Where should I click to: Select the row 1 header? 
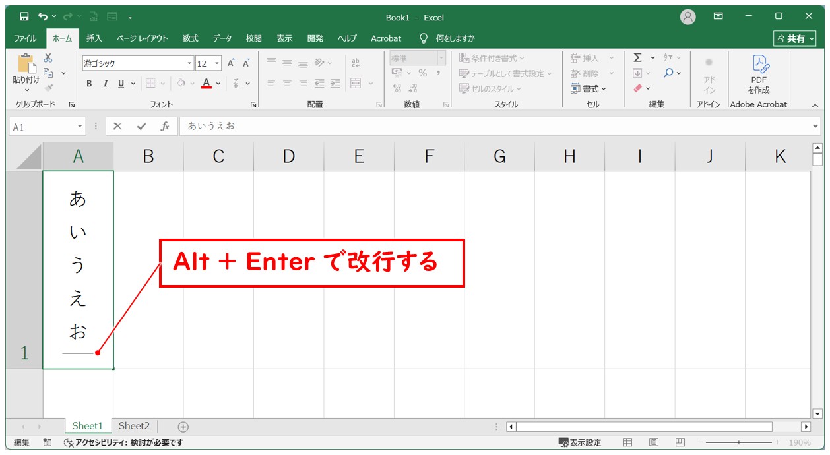point(24,270)
